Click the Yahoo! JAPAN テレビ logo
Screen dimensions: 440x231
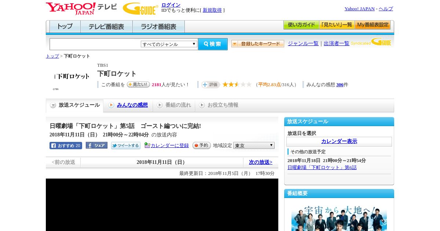[x=81, y=8]
